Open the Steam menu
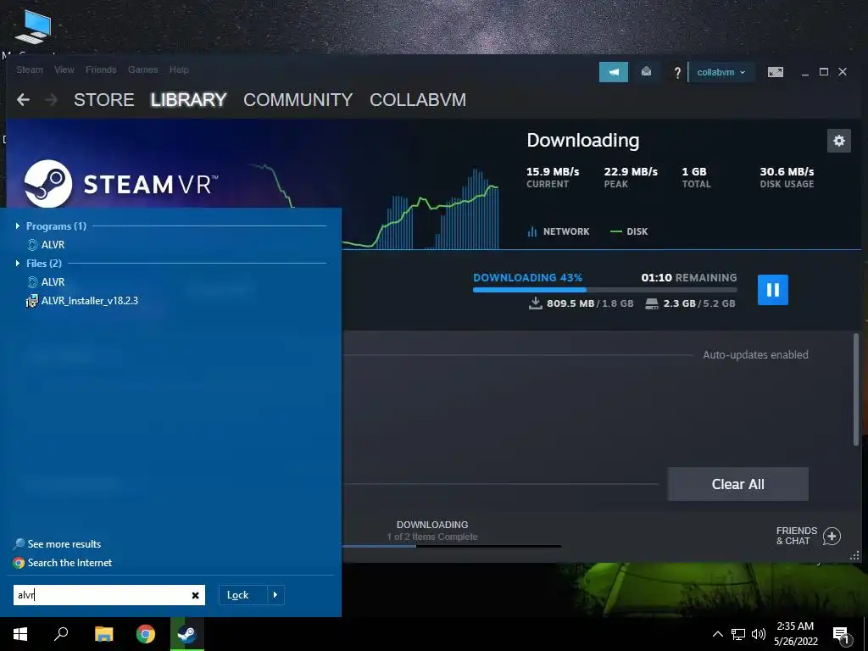The width and height of the screenshot is (868, 651). [30, 70]
